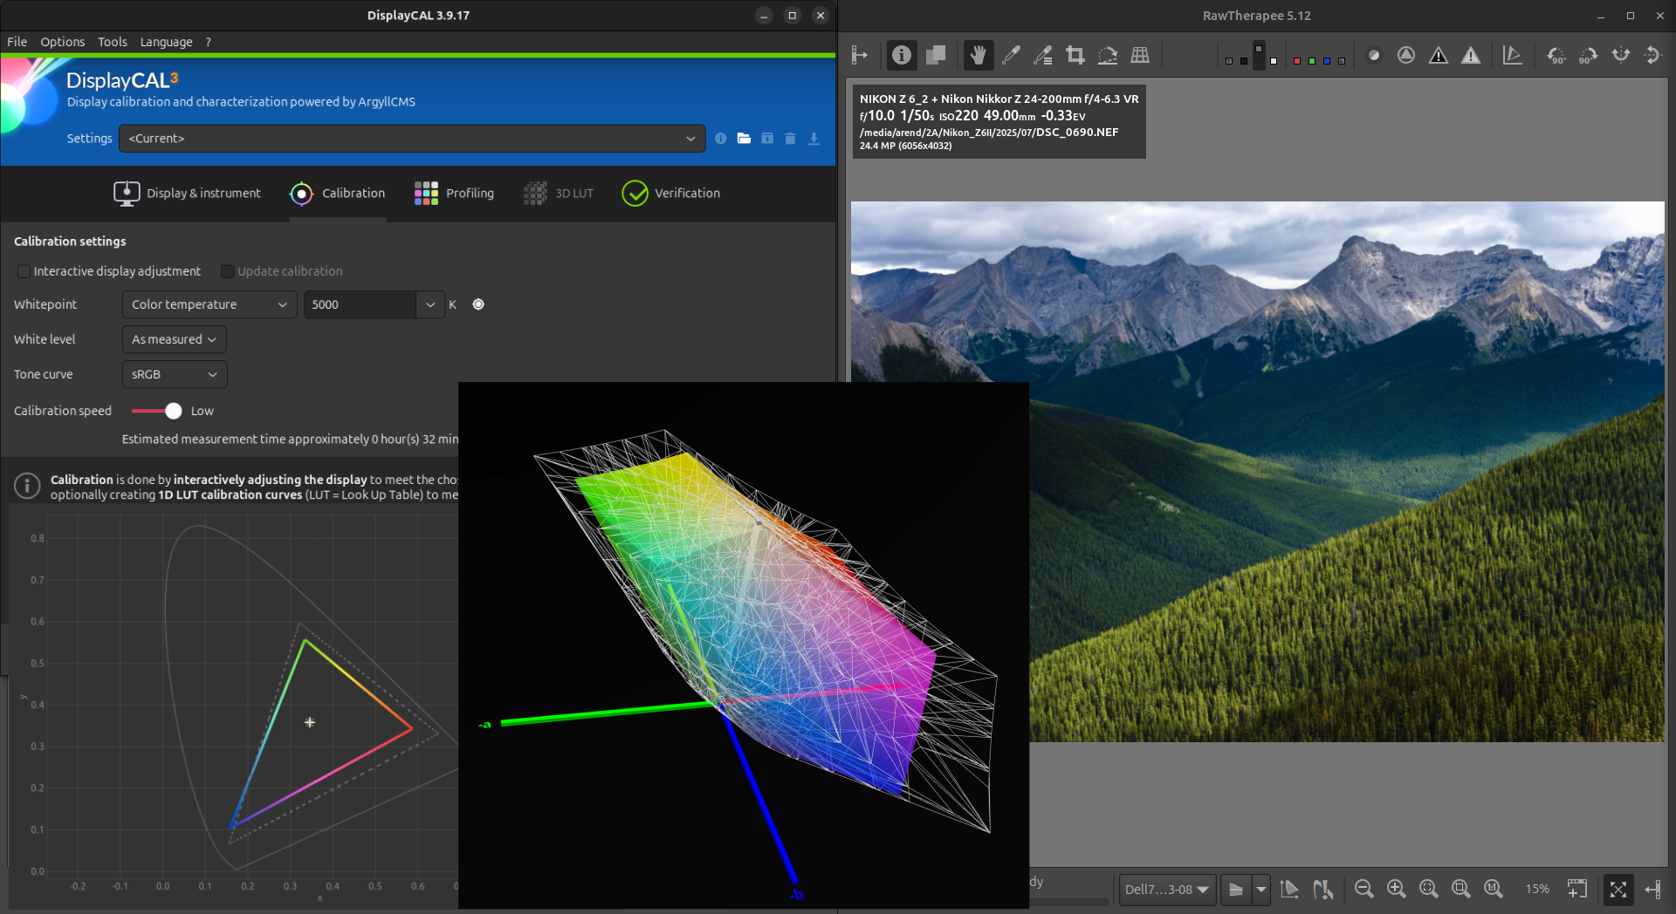Expand the sRGB tone curve dropdown
Viewport: 1676px width, 914px height.
(174, 374)
